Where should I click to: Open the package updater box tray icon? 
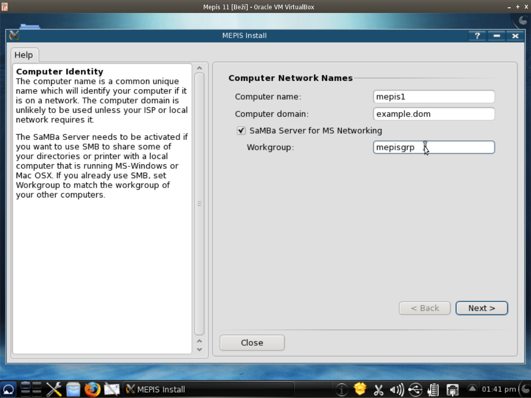click(x=360, y=389)
